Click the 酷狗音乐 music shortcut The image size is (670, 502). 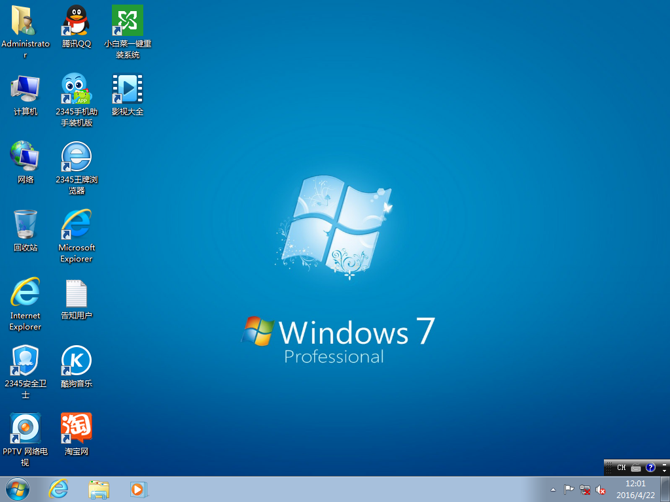[x=77, y=361]
